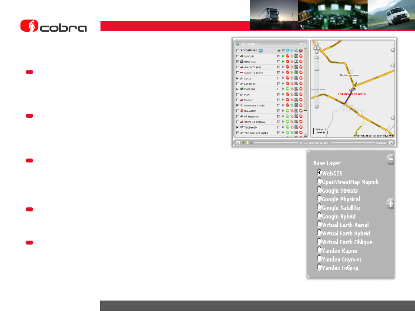The image size is (415, 311).
Task: Open the top plus expander on the map edge
Action: coord(392,50)
